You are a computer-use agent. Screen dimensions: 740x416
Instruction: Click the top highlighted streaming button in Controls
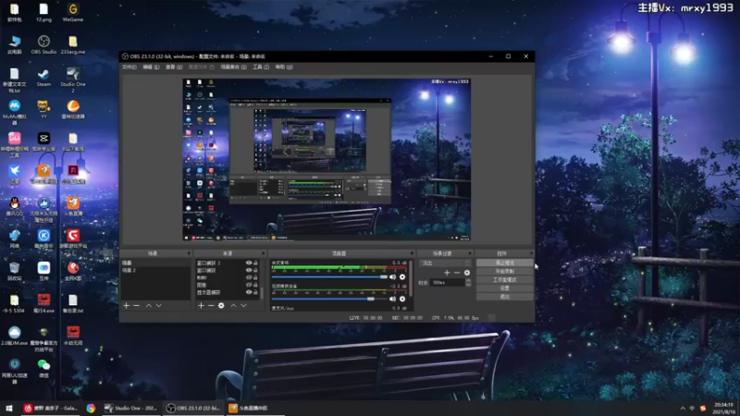(x=504, y=263)
